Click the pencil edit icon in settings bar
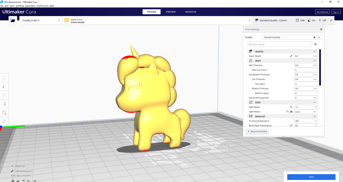Screen dimensions: 343x182 (x=331, y=20)
